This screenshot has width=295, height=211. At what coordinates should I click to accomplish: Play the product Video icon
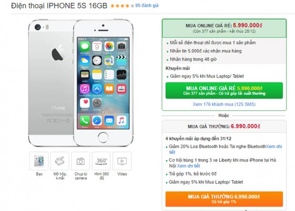tap(122, 161)
